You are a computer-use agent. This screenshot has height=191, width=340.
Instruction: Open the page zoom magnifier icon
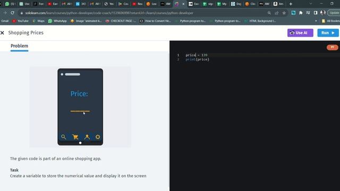tap(269, 13)
